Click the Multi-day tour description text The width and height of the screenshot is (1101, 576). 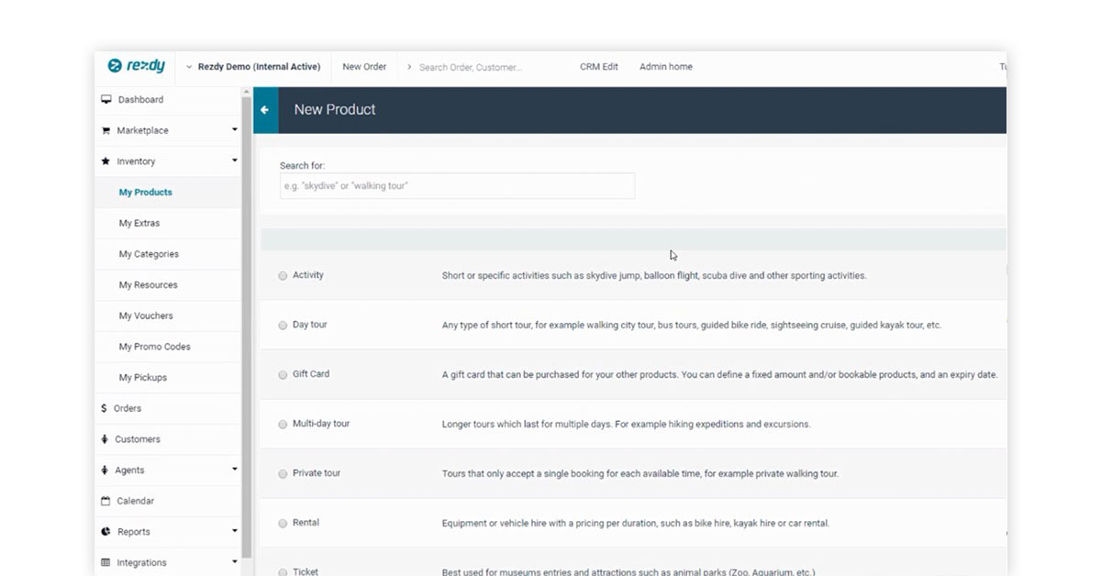[x=627, y=424]
